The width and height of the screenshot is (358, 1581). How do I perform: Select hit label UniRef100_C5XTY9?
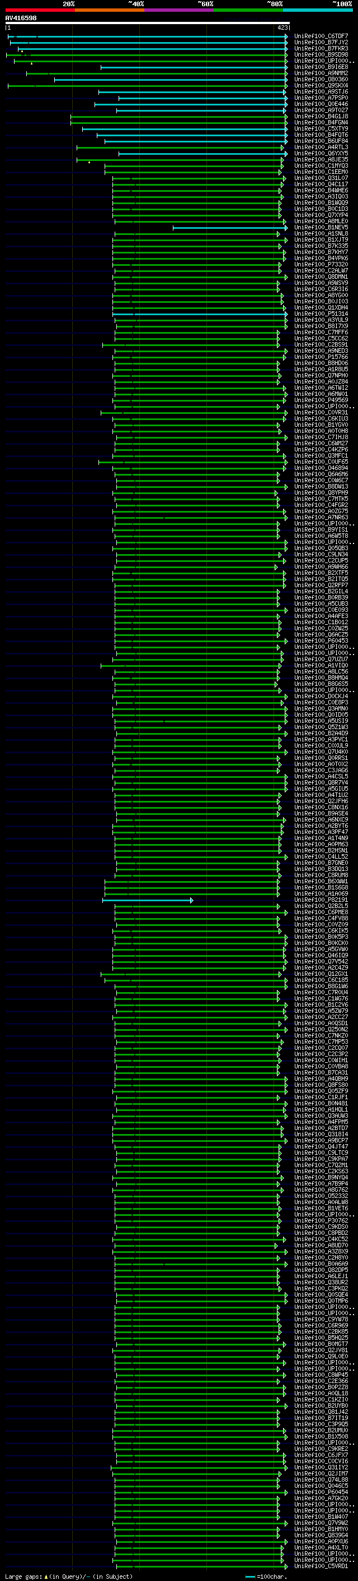321,129
